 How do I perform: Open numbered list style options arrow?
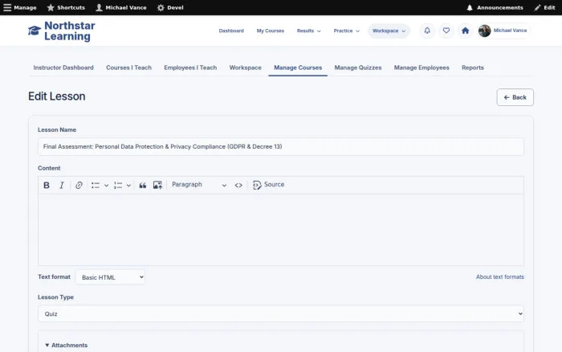coord(128,185)
